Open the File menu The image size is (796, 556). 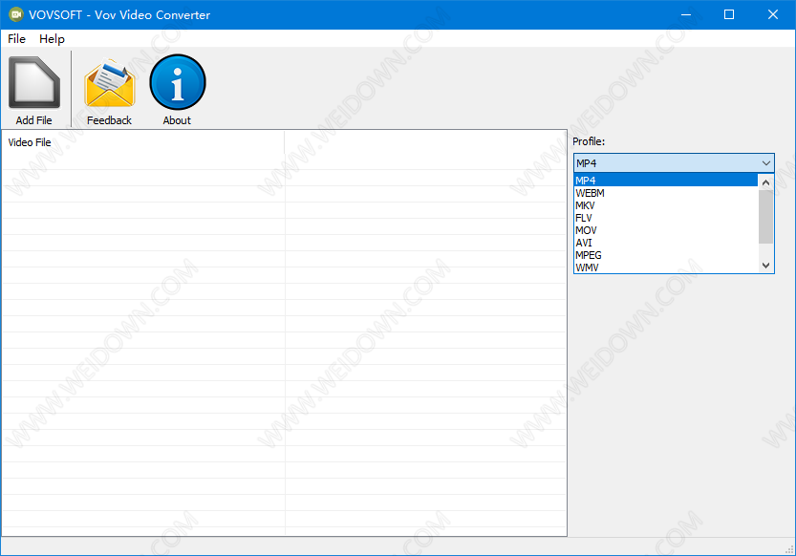pyautogui.click(x=16, y=39)
